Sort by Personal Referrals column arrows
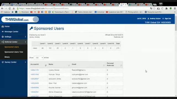Screen dimensions: 177x99 point(121,65)
